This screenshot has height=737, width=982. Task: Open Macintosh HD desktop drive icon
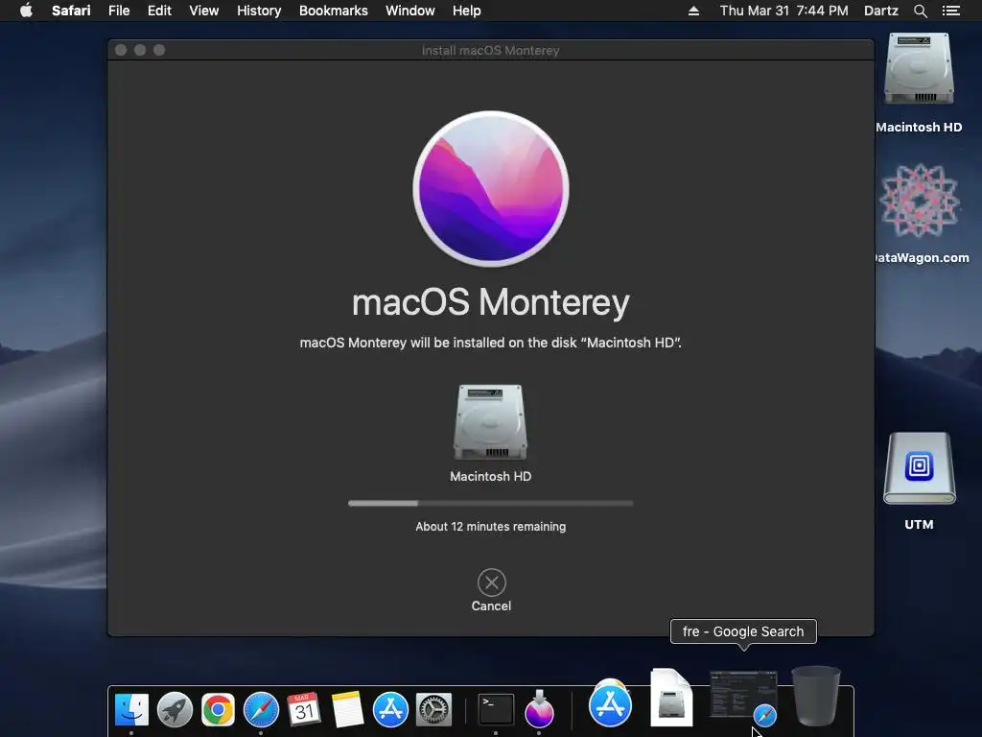point(919,69)
